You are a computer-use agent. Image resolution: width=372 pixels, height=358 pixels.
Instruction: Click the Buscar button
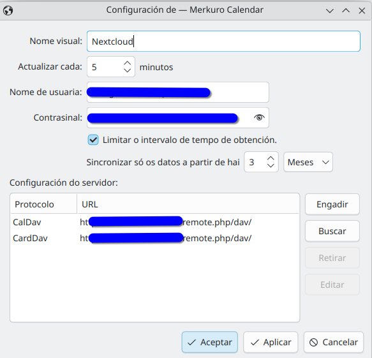(x=332, y=231)
